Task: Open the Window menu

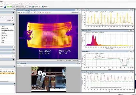Action: pos(31,4)
